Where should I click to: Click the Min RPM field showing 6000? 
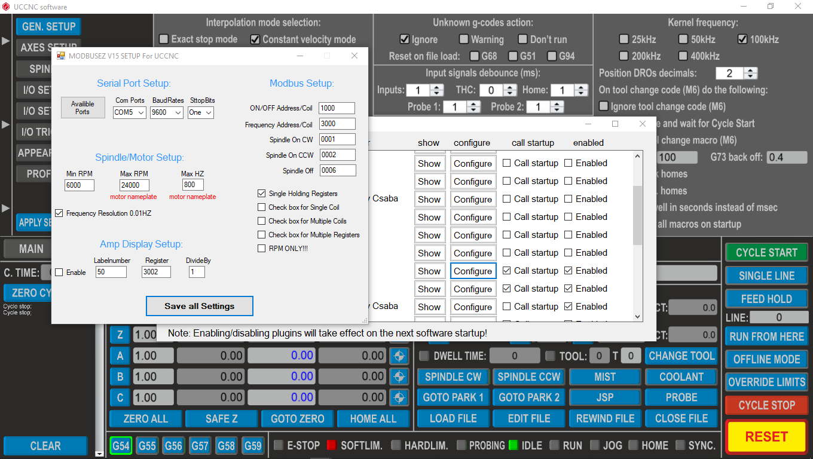click(x=80, y=185)
